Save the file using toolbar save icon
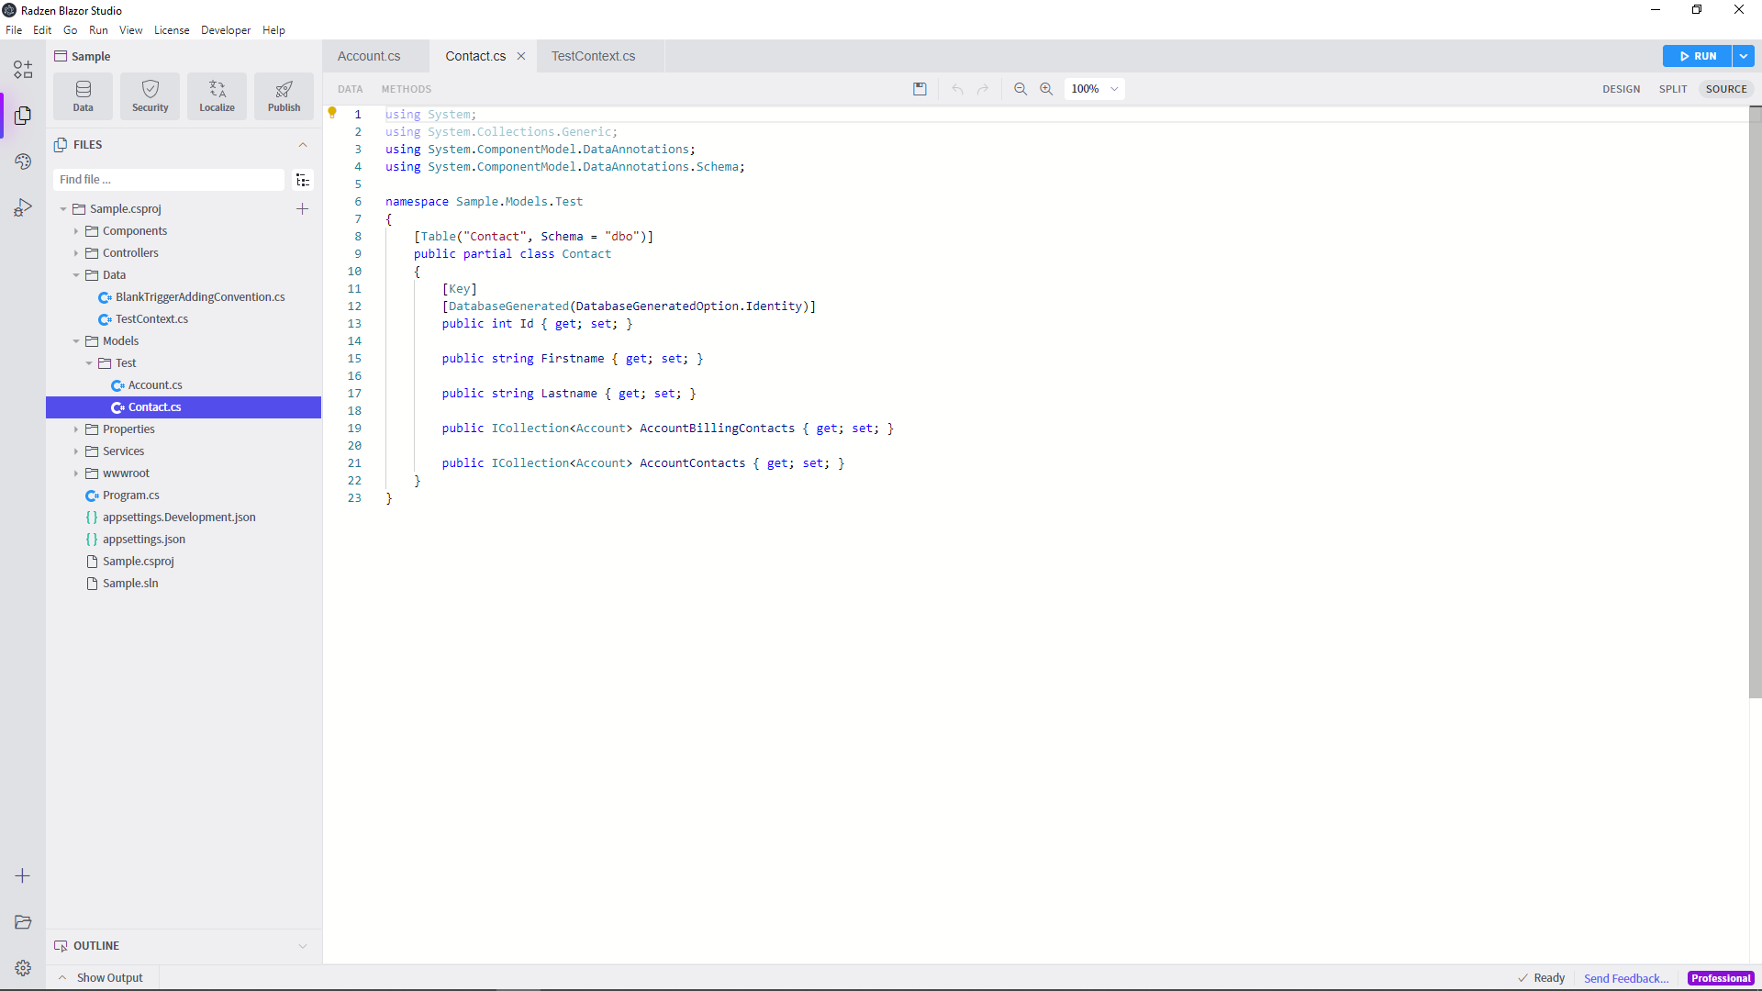Image resolution: width=1762 pixels, height=991 pixels. (x=920, y=89)
